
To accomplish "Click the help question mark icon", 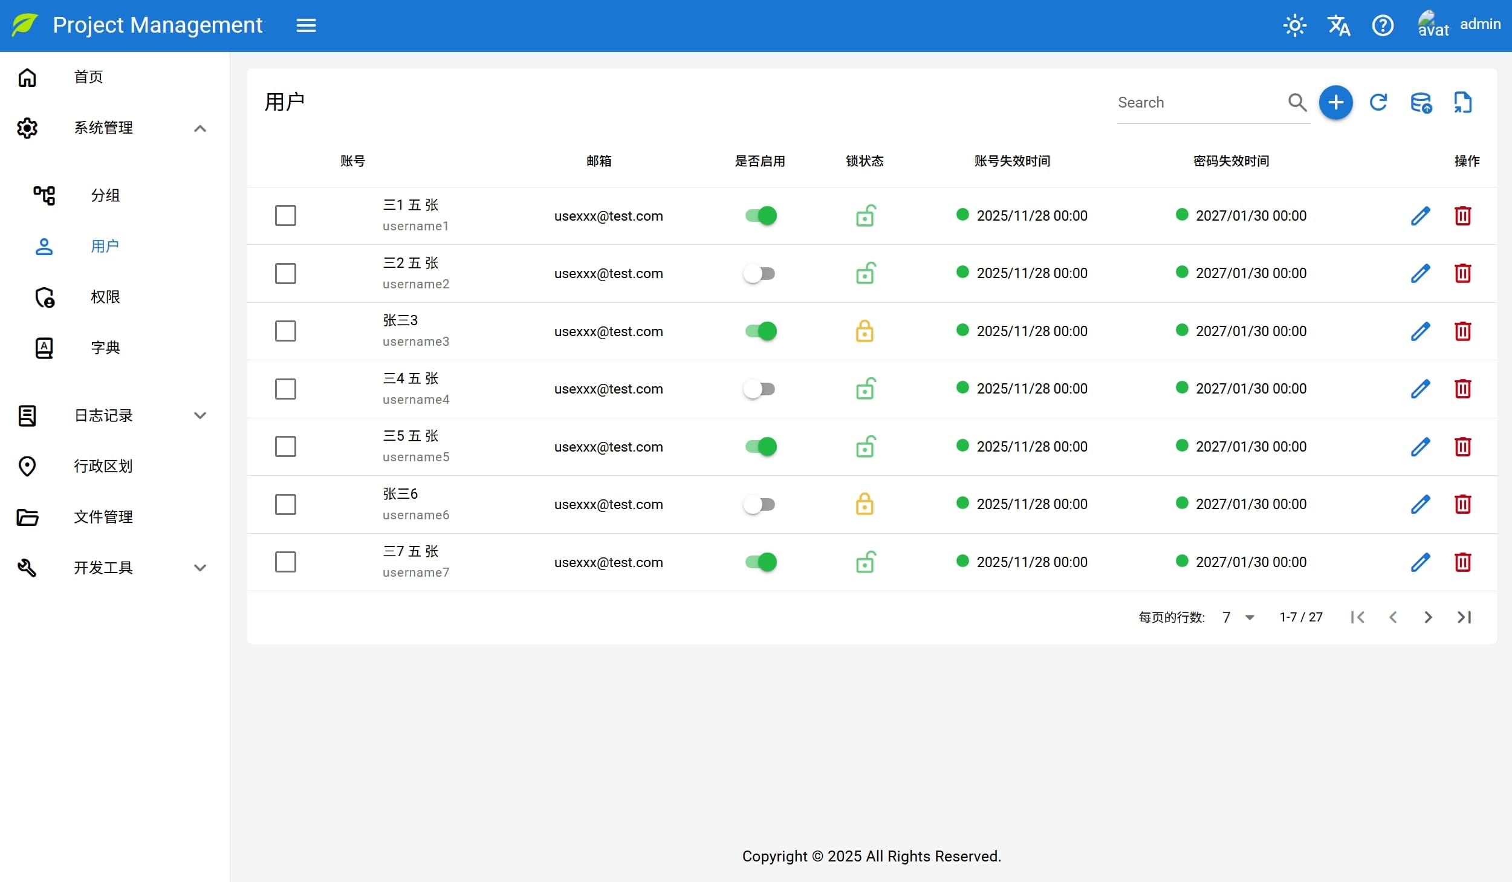I will (1383, 25).
